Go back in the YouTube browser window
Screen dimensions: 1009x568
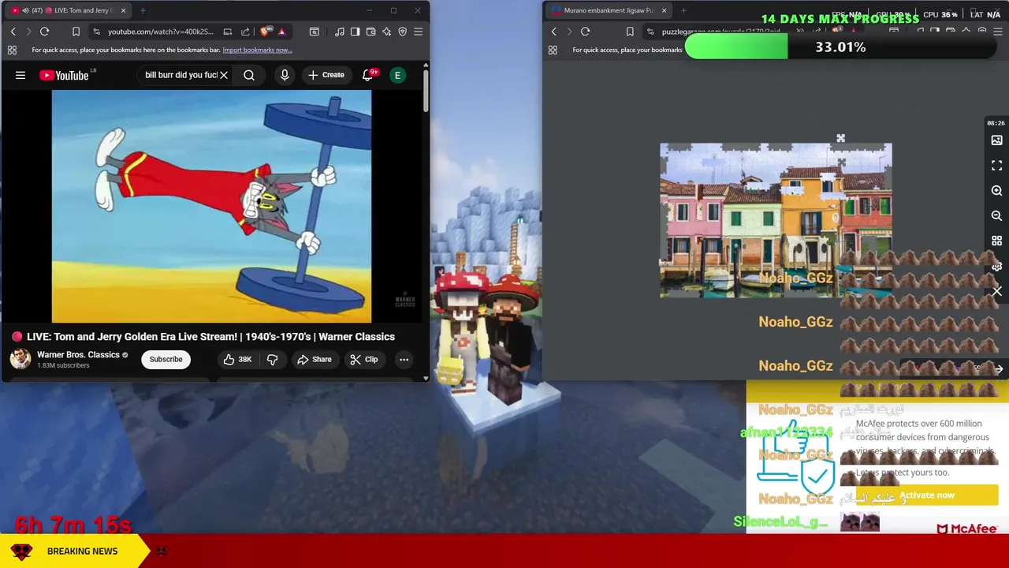(13, 32)
